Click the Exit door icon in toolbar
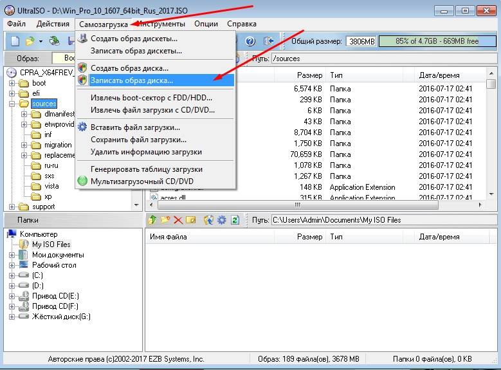This screenshot has height=370, width=501. (268, 41)
